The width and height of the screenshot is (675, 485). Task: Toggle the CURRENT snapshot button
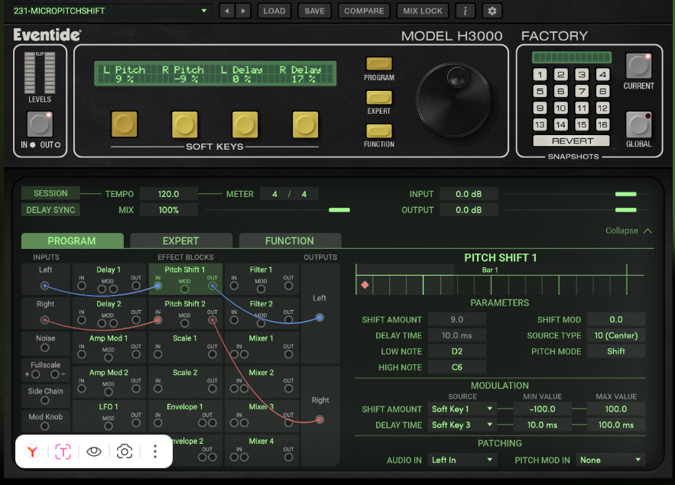[638, 66]
